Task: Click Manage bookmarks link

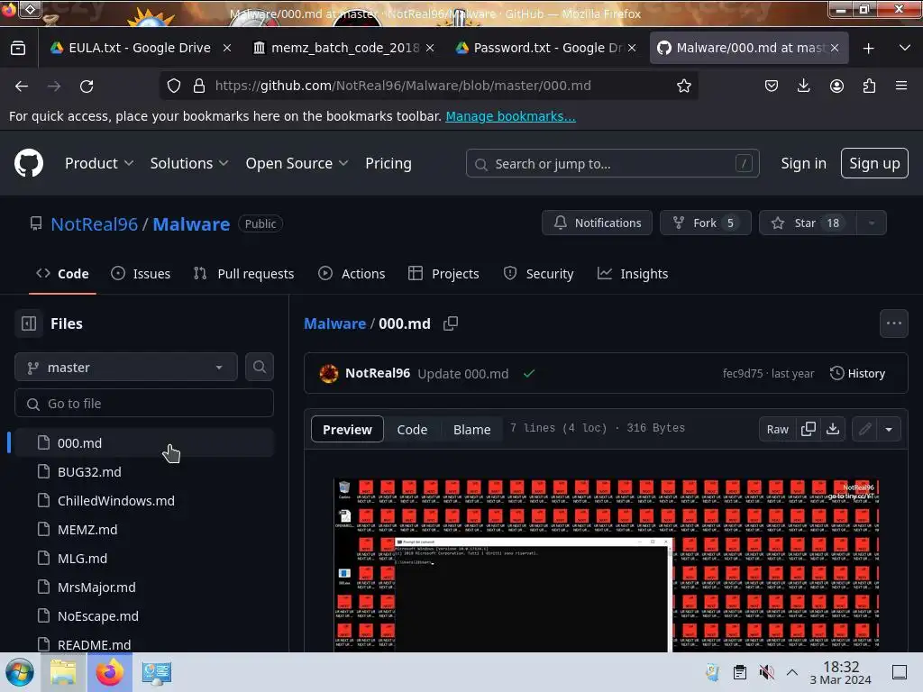Action: (x=510, y=116)
